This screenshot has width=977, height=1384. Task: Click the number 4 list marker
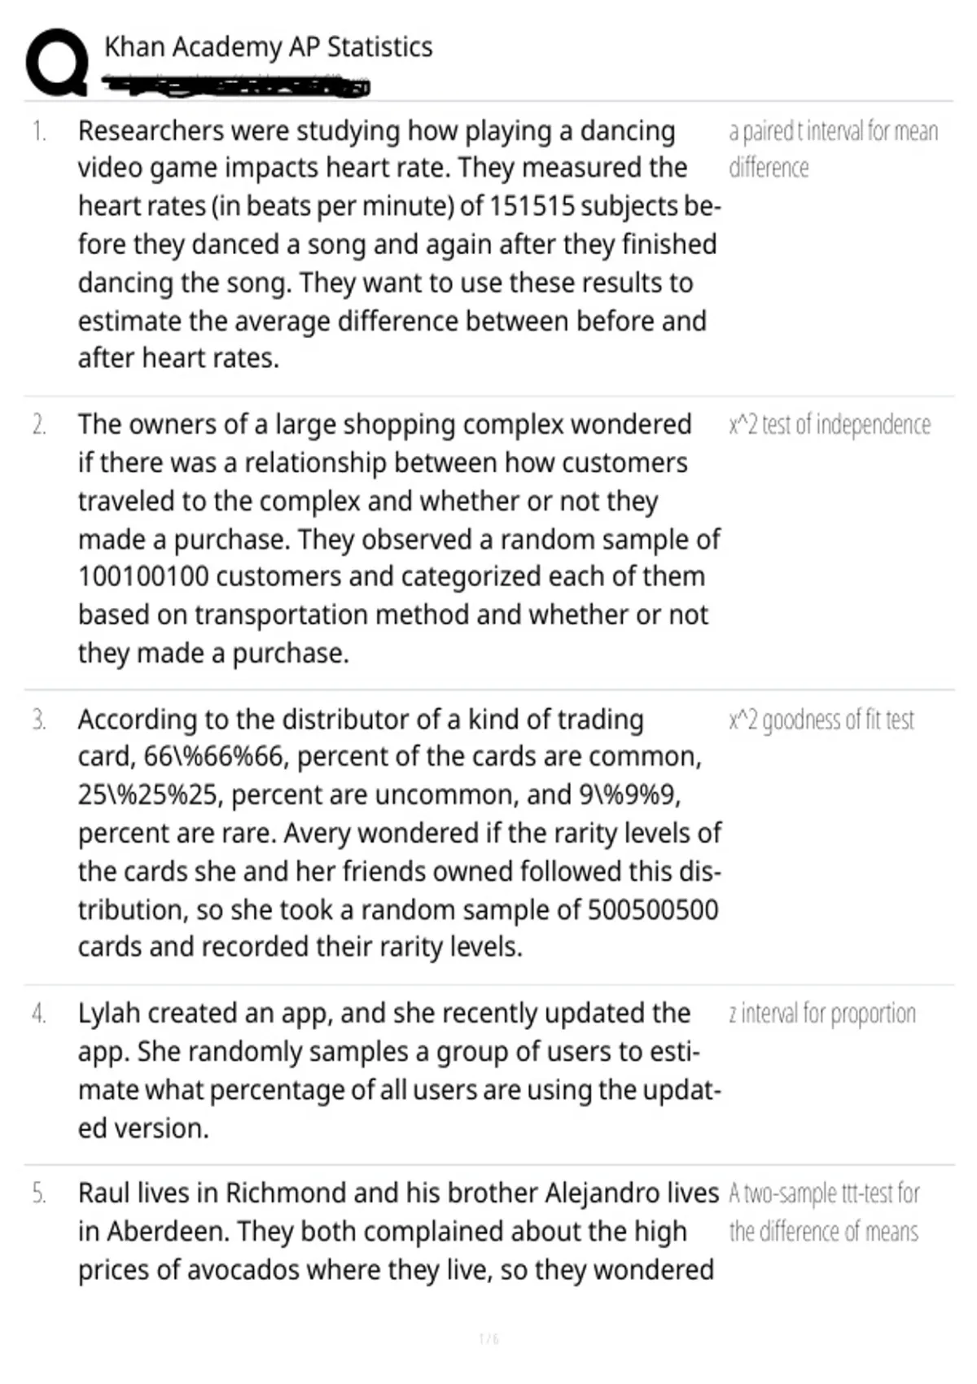[39, 1014]
